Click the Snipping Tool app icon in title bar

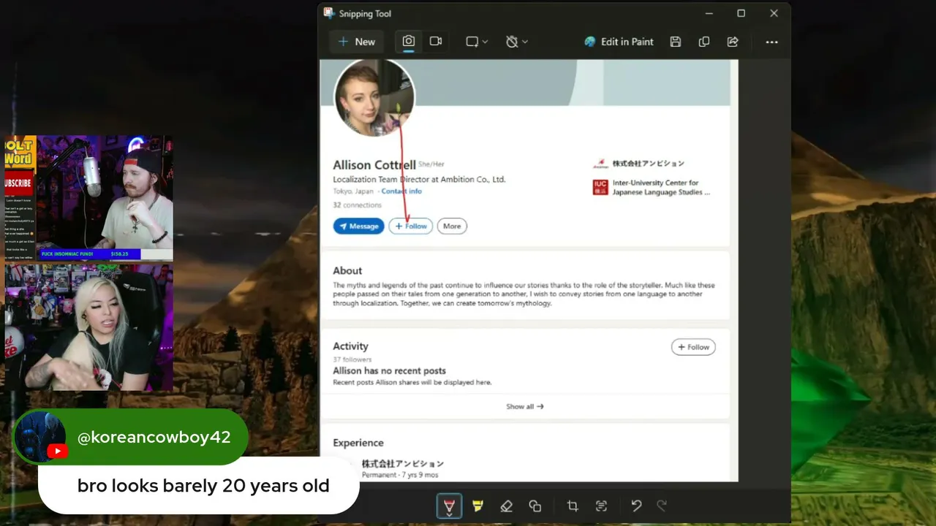[329, 13]
